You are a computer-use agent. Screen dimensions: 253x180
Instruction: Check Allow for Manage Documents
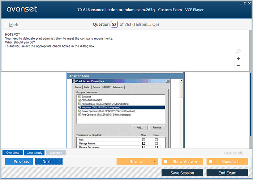tap(143, 147)
